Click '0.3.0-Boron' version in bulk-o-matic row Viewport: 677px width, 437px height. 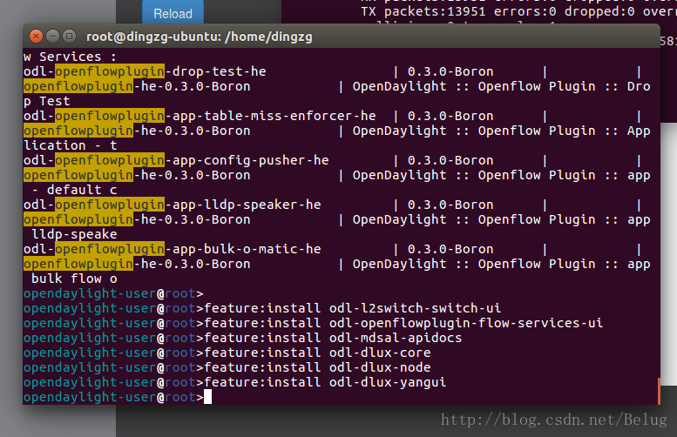[450, 249]
